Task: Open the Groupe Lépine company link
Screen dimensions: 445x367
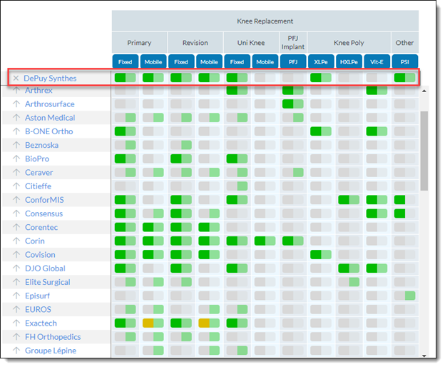Action: [51, 351]
